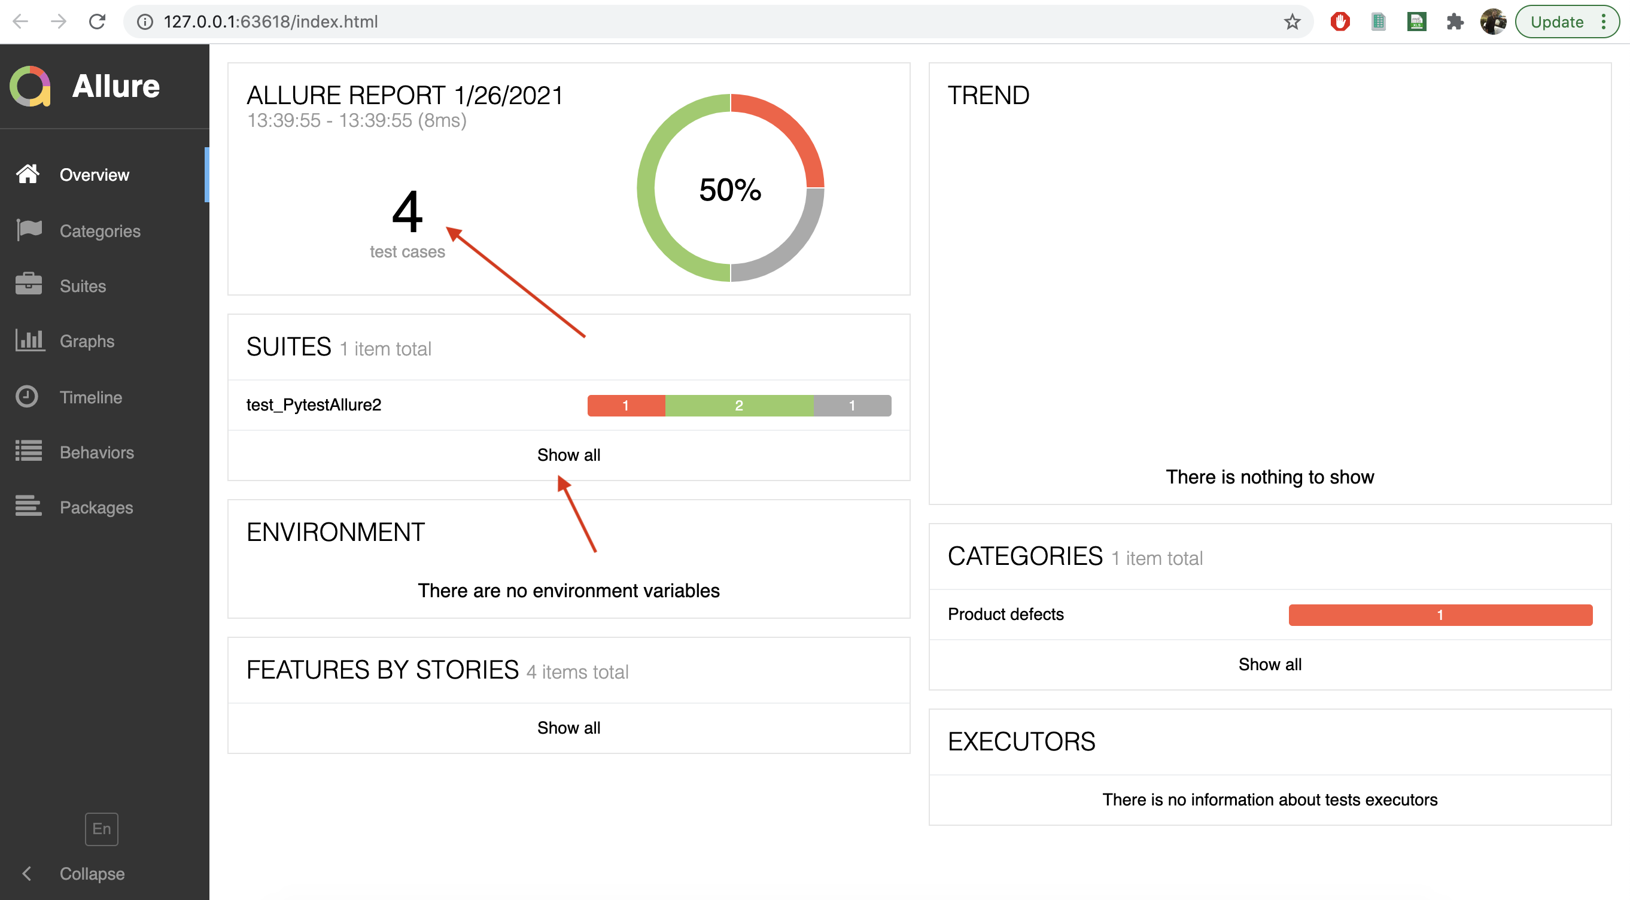The height and width of the screenshot is (900, 1630).
Task: Open Suites using the briefcase icon
Action: (28, 285)
